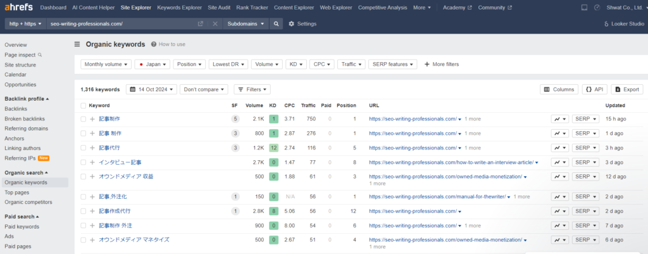Open SERP dropdown for 記事代行 row
Image resolution: width=648 pixels, height=254 pixels.
pyautogui.click(x=585, y=148)
